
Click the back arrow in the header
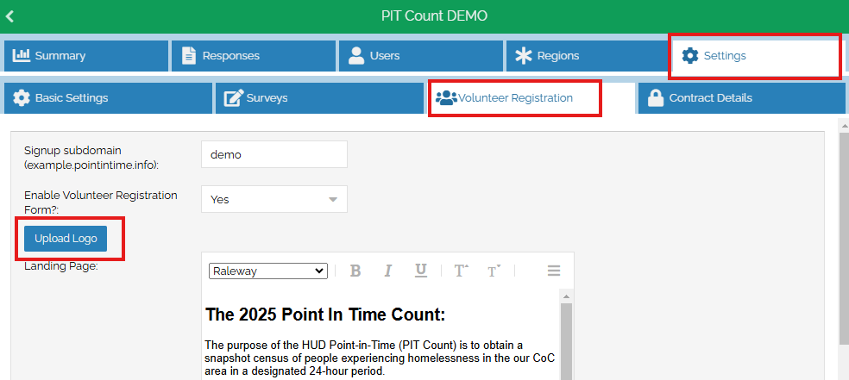pyautogui.click(x=10, y=16)
